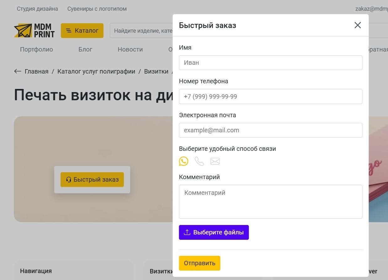Click Выберите файлы upload button
The height and width of the screenshot is (280, 388).
click(214, 232)
